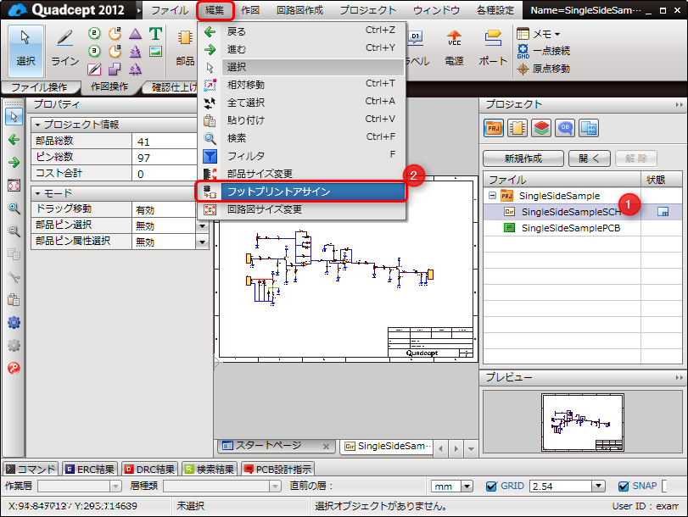This screenshot has width=688, height=517.
Task: Pick the 2-point arc tool
Action: pos(115,33)
